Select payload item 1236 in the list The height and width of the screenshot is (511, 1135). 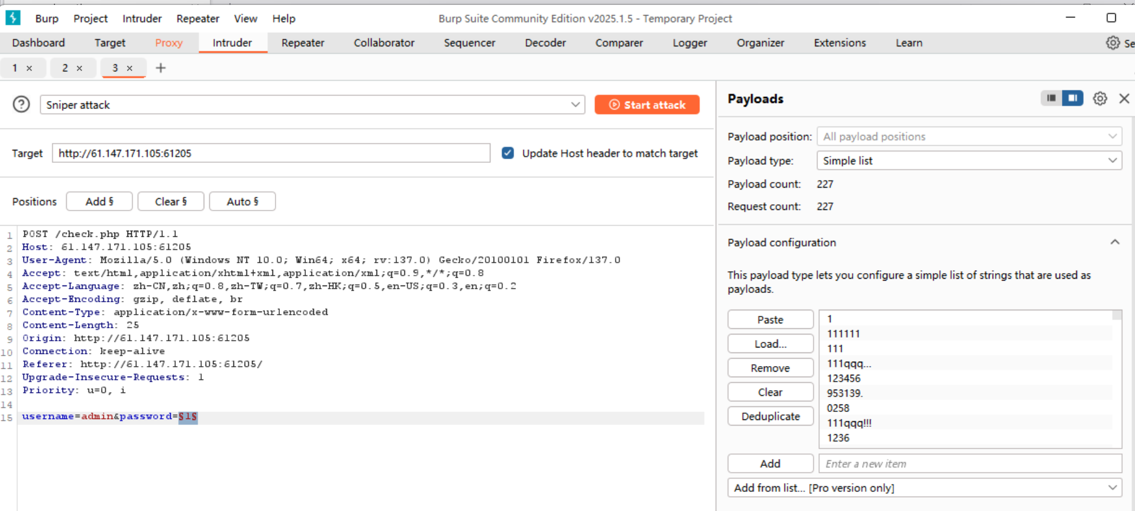point(965,438)
